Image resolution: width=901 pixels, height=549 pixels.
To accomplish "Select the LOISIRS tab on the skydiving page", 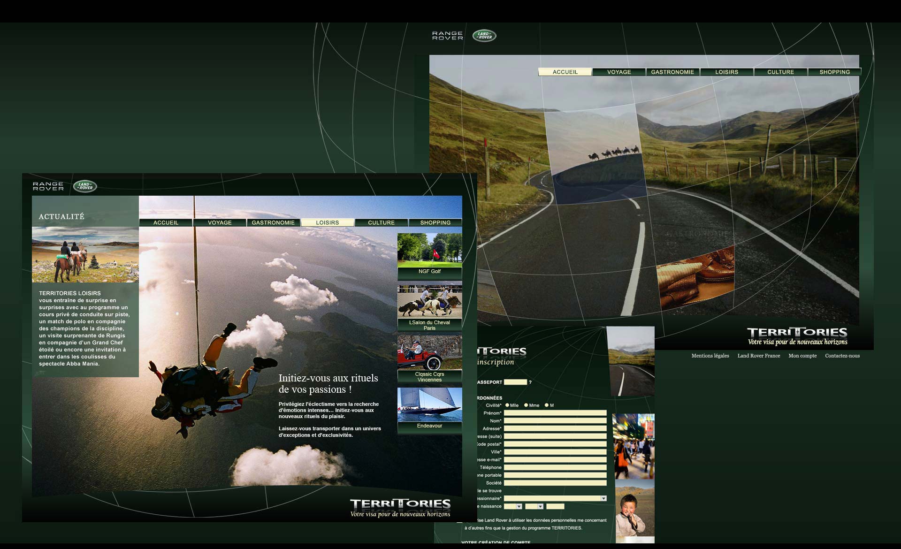I will pyautogui.click(x=327, y=222).
